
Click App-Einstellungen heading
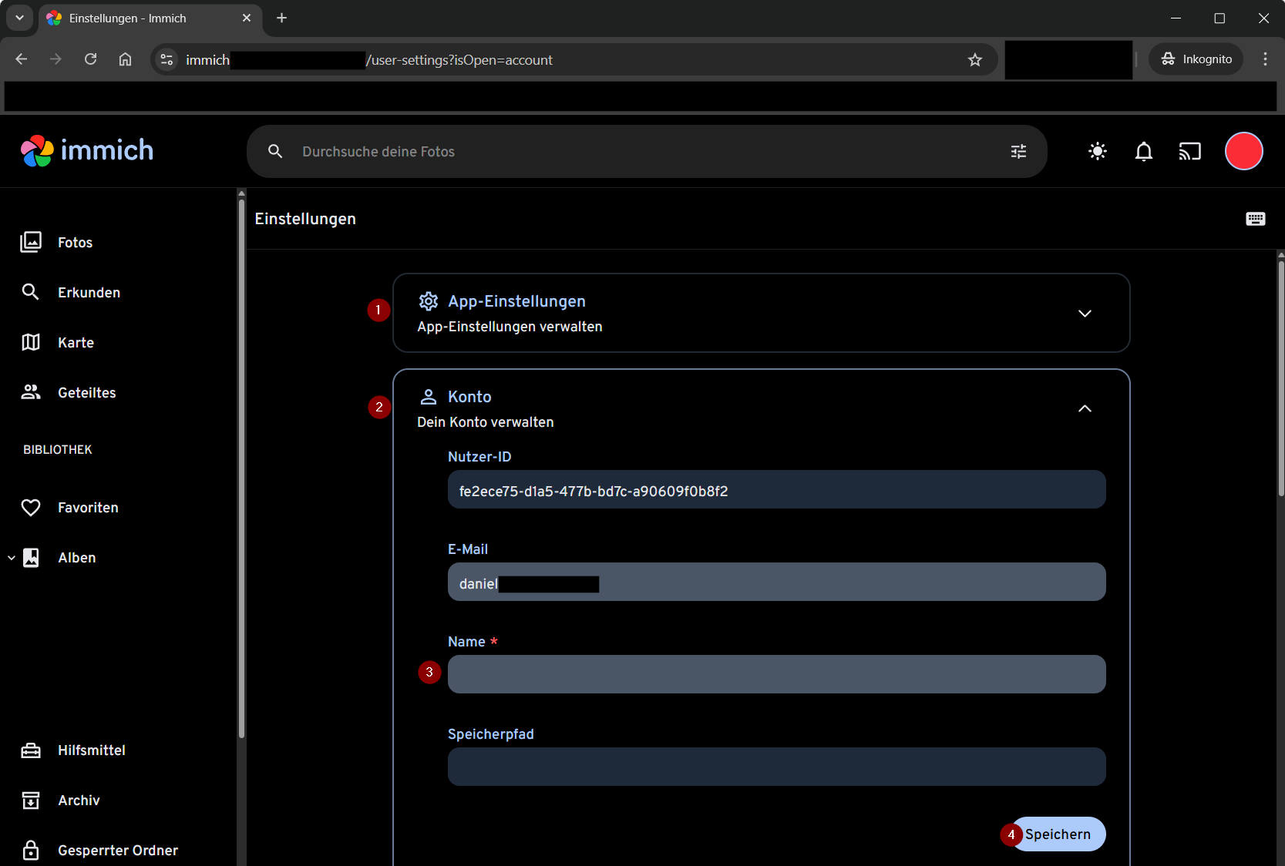516,301
